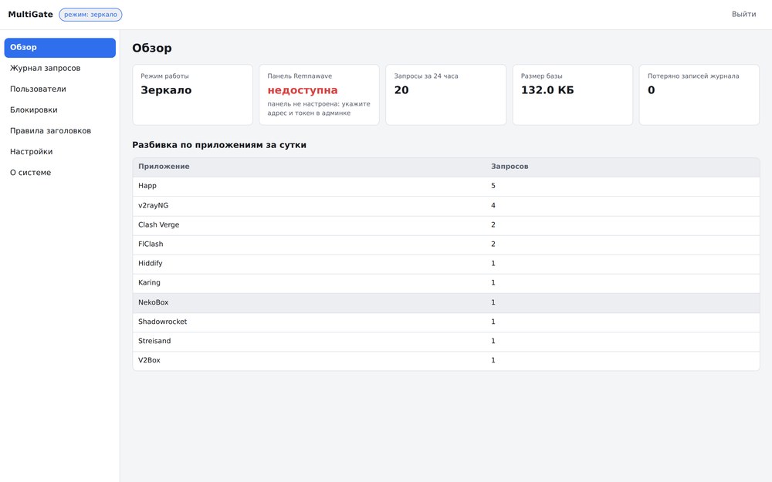Select the V2Box row name
772x482 pixels.
pyautogui.click(x=149, y=360)
